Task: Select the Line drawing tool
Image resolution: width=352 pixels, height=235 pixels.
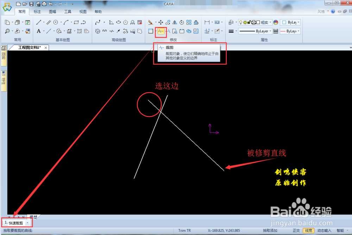Action: (39, 22)
